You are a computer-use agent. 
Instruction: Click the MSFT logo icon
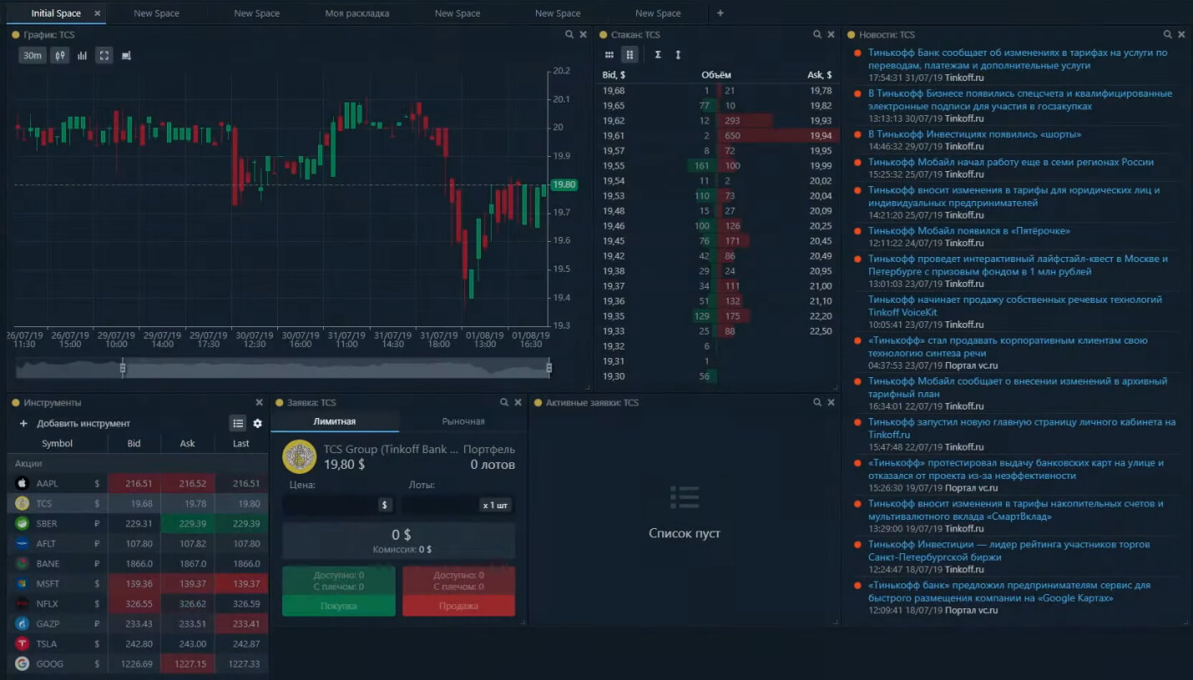pos(23,583)
